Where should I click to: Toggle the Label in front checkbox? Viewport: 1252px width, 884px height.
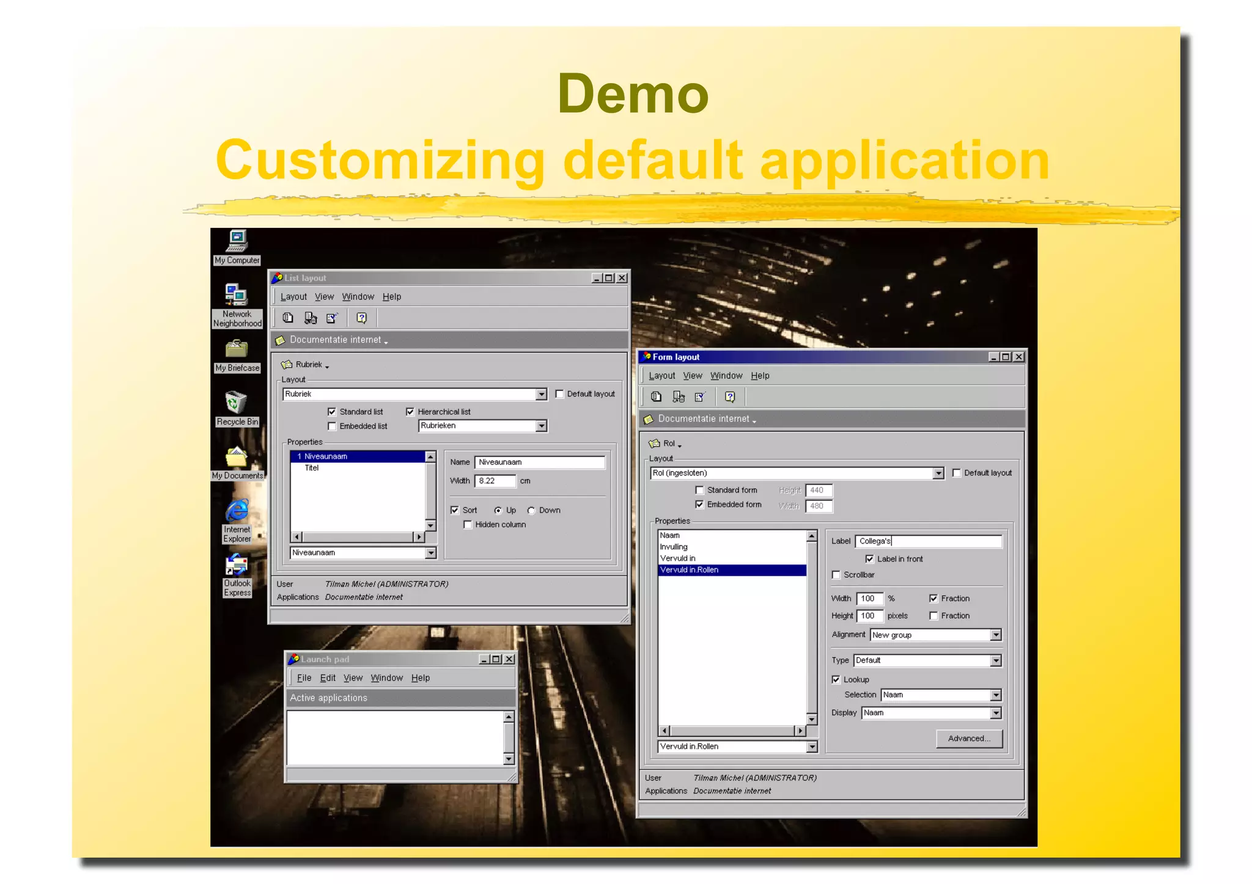pos(870,559)
